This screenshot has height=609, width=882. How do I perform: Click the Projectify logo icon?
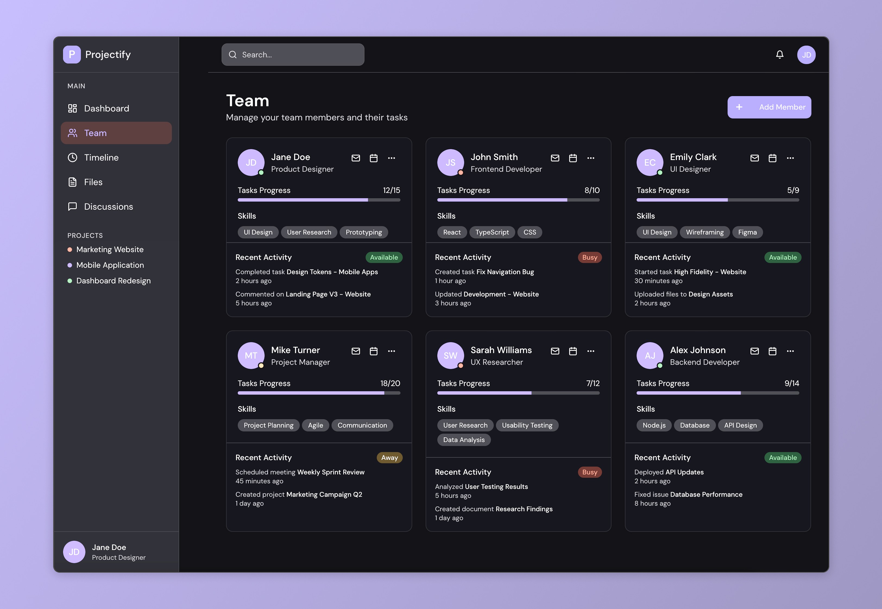point(72,55)
